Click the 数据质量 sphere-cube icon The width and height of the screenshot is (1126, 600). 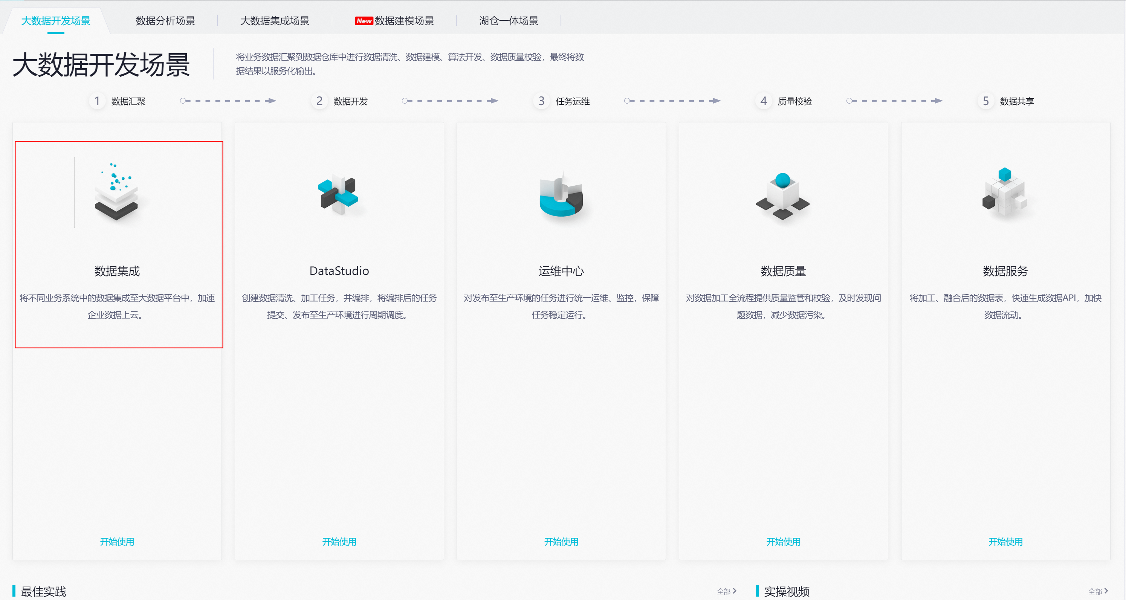[783, 195]
